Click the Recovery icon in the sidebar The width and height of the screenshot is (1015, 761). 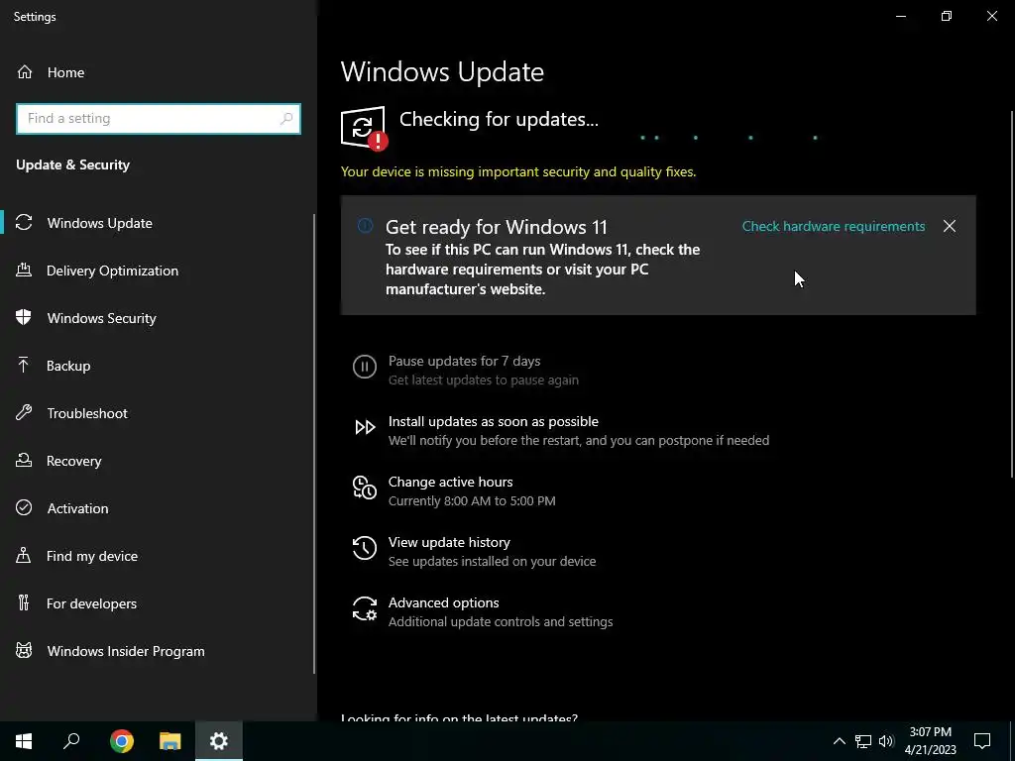pos(24,460)
